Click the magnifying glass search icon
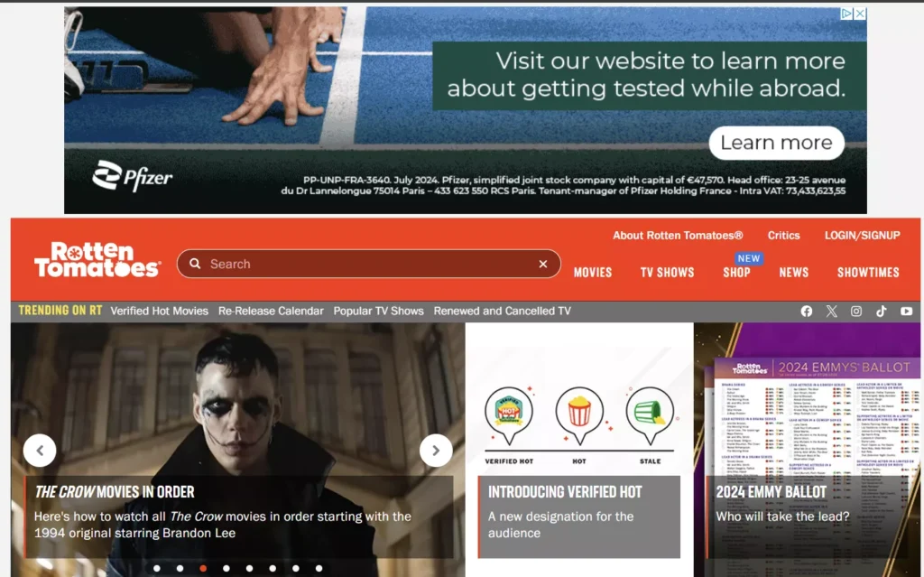Viewport: 924px width, 577px height. pyautogui.click(x=195, y=264)
